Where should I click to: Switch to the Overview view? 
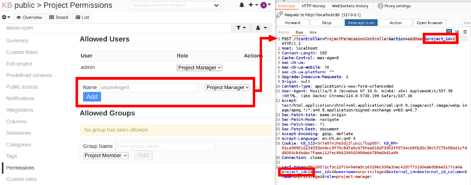(x=29, y=17)
